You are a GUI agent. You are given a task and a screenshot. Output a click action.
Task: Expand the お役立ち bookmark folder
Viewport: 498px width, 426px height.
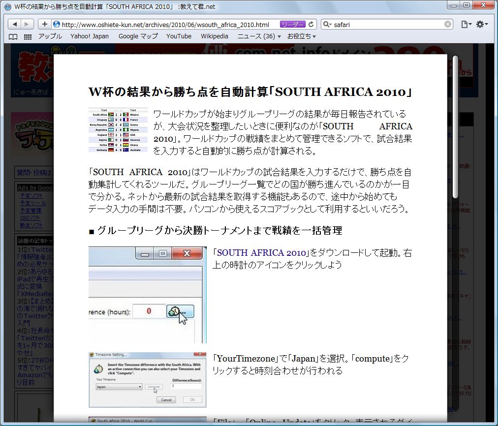(301, 36)
